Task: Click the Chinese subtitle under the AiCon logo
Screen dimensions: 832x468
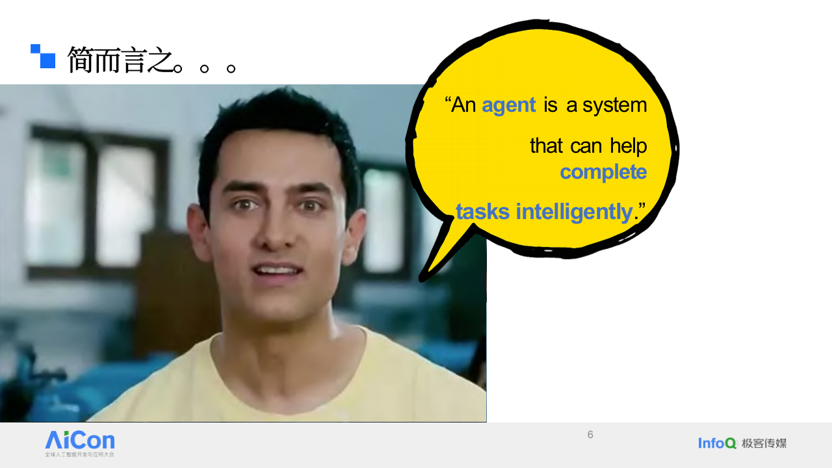Action: coord(79,454)
